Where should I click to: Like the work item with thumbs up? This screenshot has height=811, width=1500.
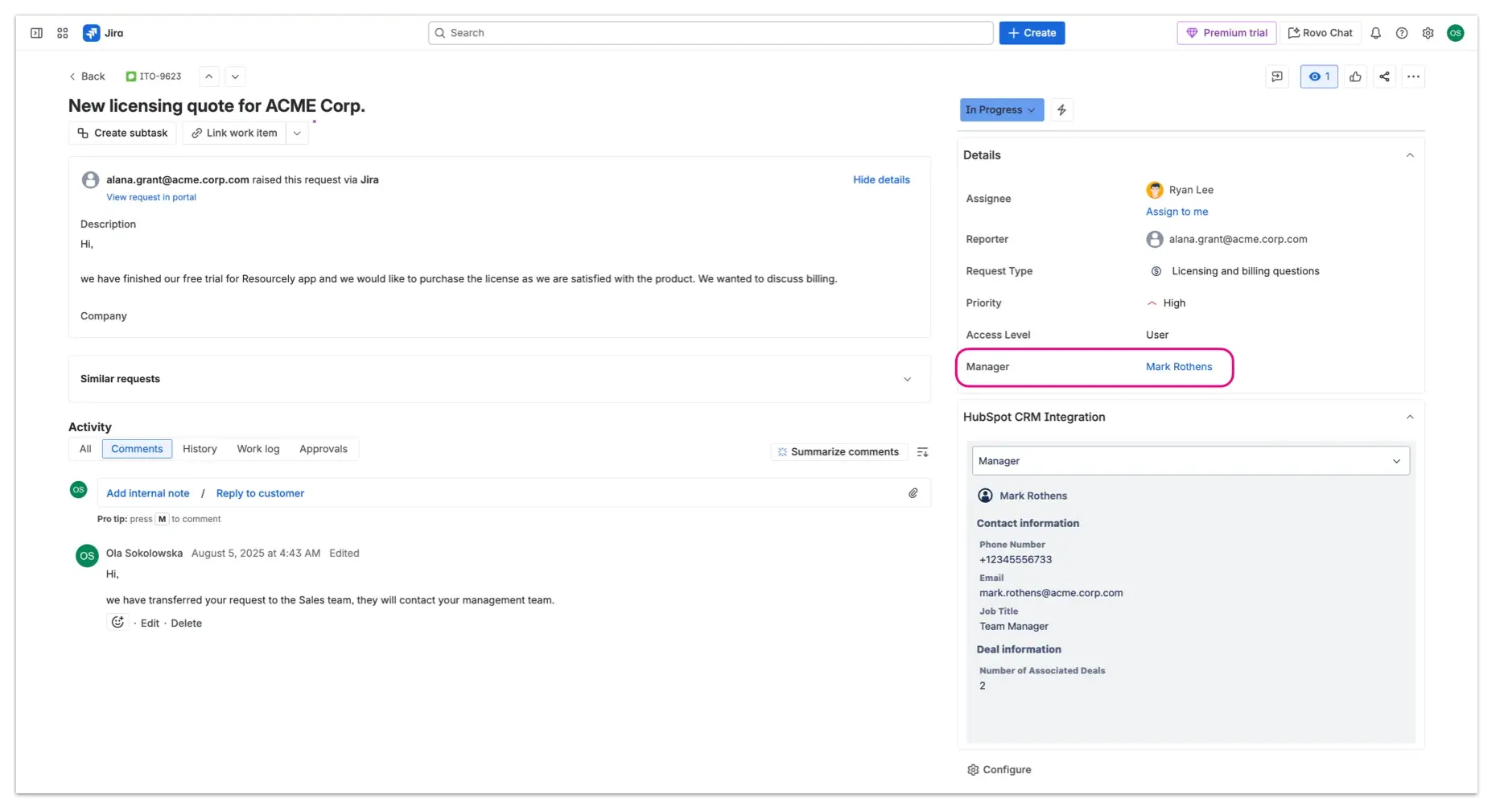[1355, 76]
